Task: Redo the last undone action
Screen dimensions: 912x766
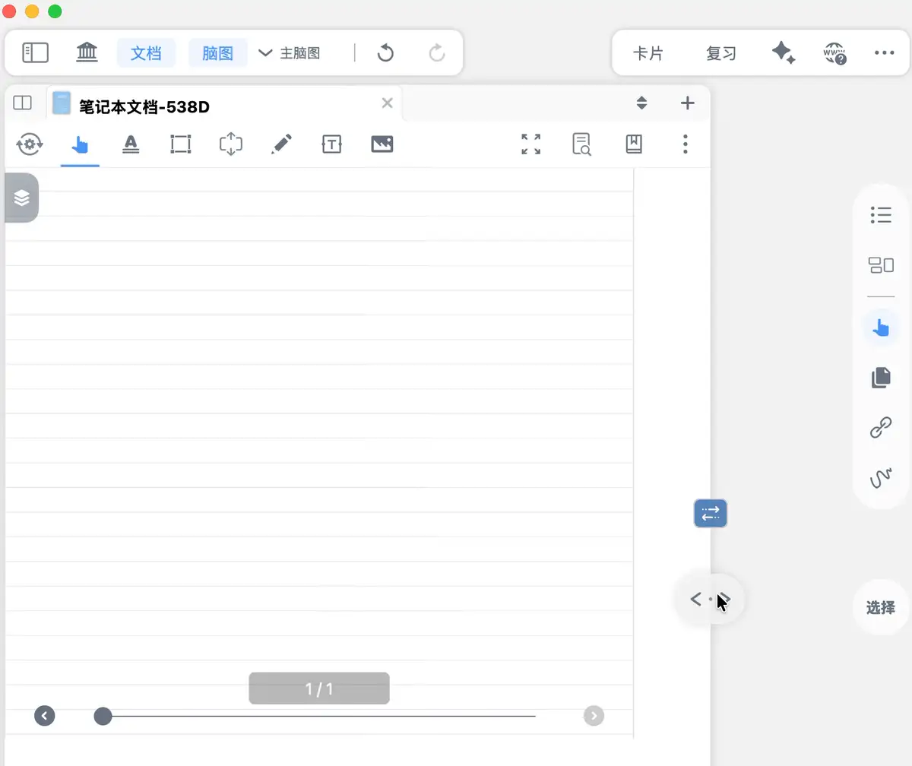Action: 436,52
